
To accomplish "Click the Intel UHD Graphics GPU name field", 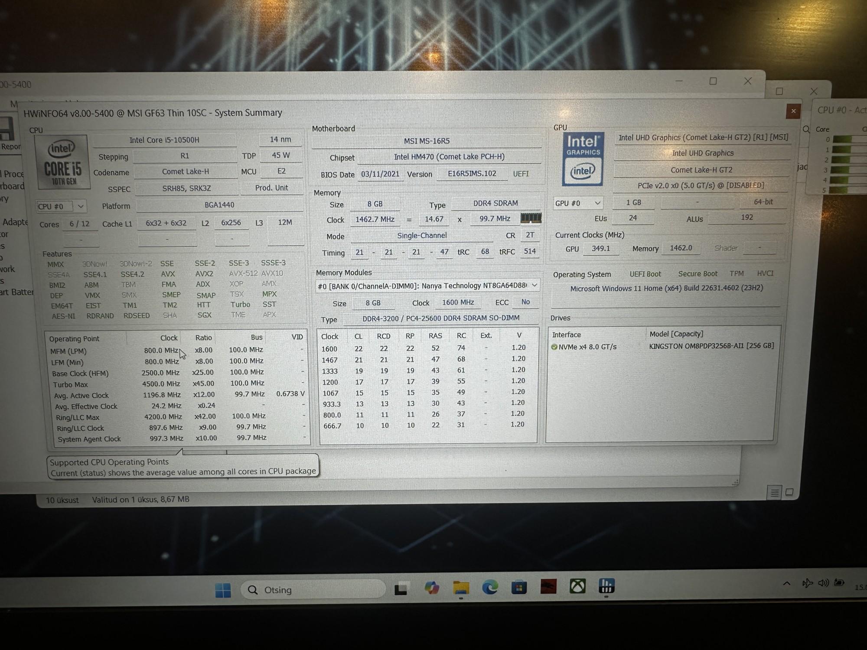I will coord(703,153).
